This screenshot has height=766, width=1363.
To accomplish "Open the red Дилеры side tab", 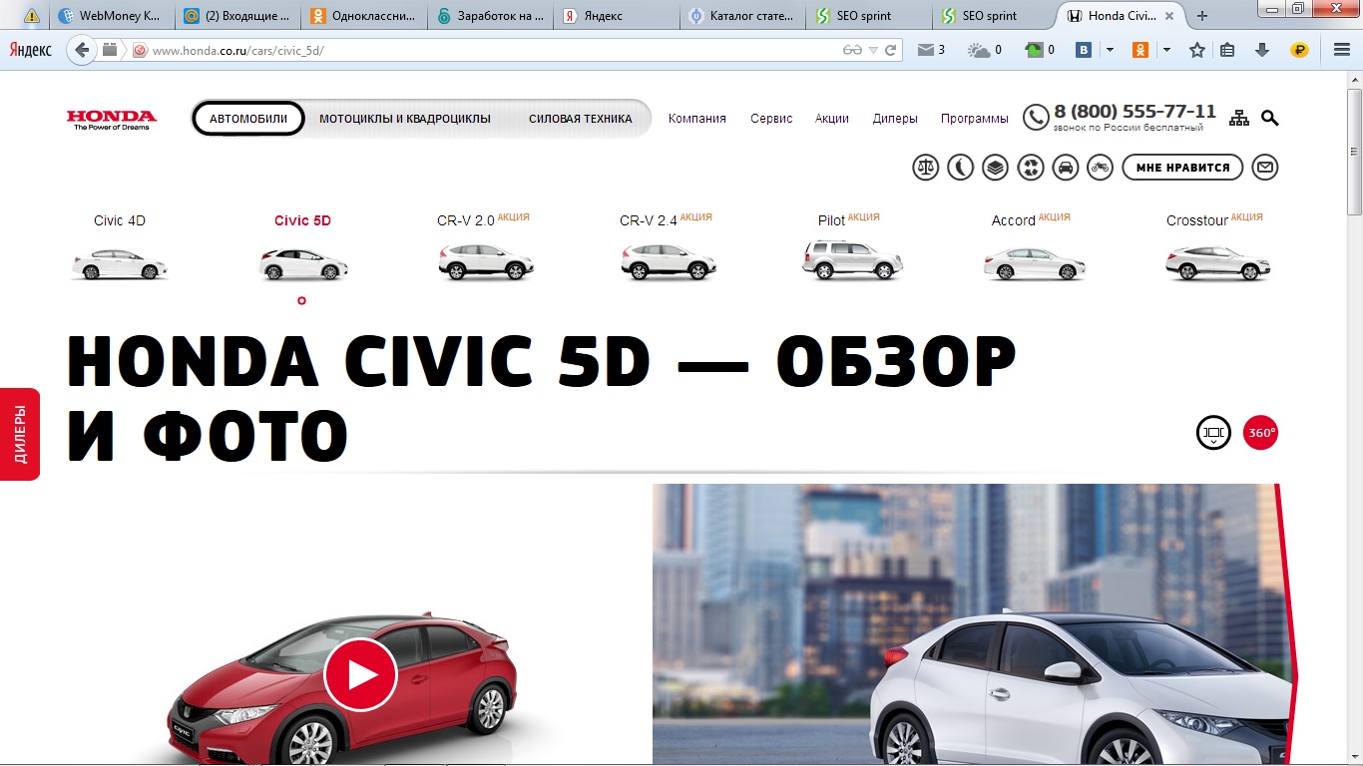I will coord(20,434).
